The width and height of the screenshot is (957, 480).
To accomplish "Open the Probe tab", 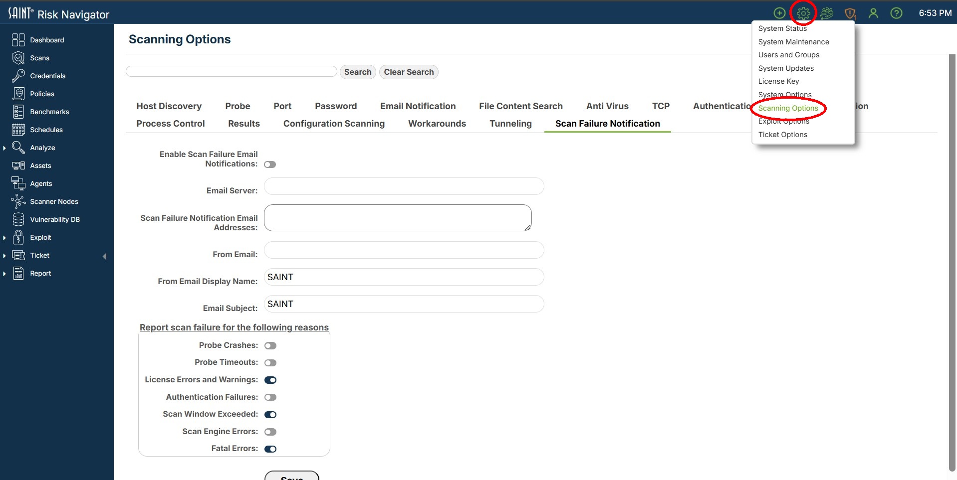I will tap(238, 106).
